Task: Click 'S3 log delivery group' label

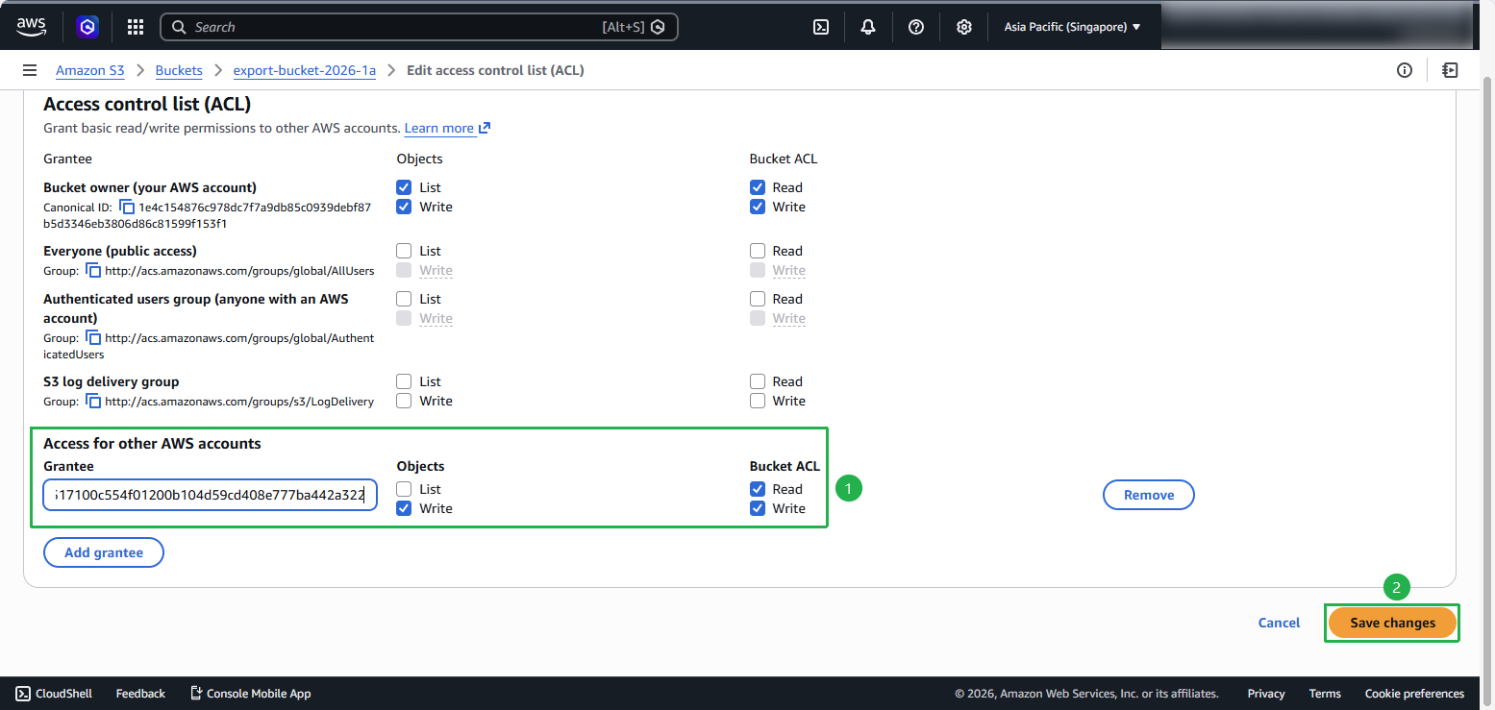Action: pos(112,381)
